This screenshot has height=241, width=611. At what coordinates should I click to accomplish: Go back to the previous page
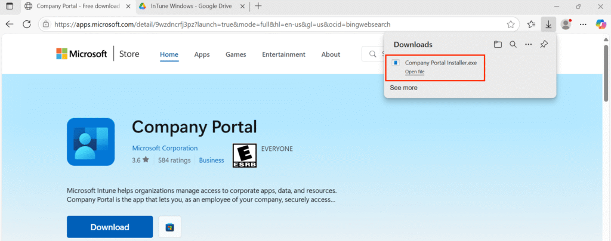click(10, 24)
